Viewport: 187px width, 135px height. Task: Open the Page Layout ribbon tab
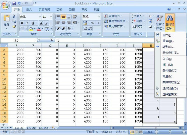(x=44, y=9)
